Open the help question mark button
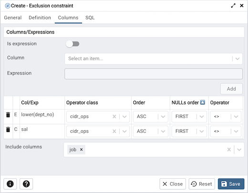Image resolution: width=248 pixels, height=193 pixels. [26, 184]
